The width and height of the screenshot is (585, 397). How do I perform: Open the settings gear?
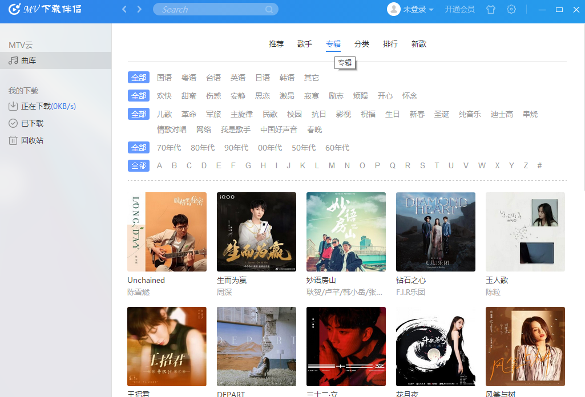(x=511, y=9)
